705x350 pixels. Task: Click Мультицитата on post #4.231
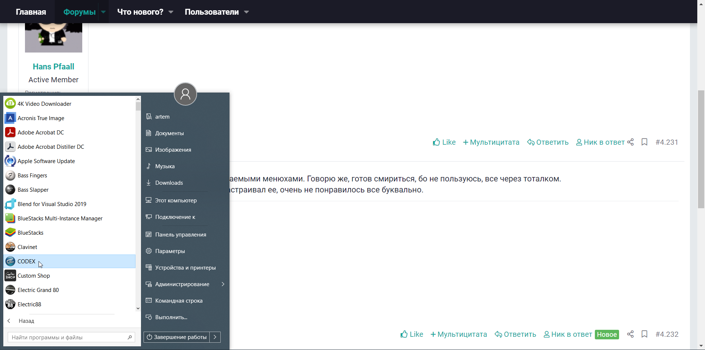pos(491,142)
